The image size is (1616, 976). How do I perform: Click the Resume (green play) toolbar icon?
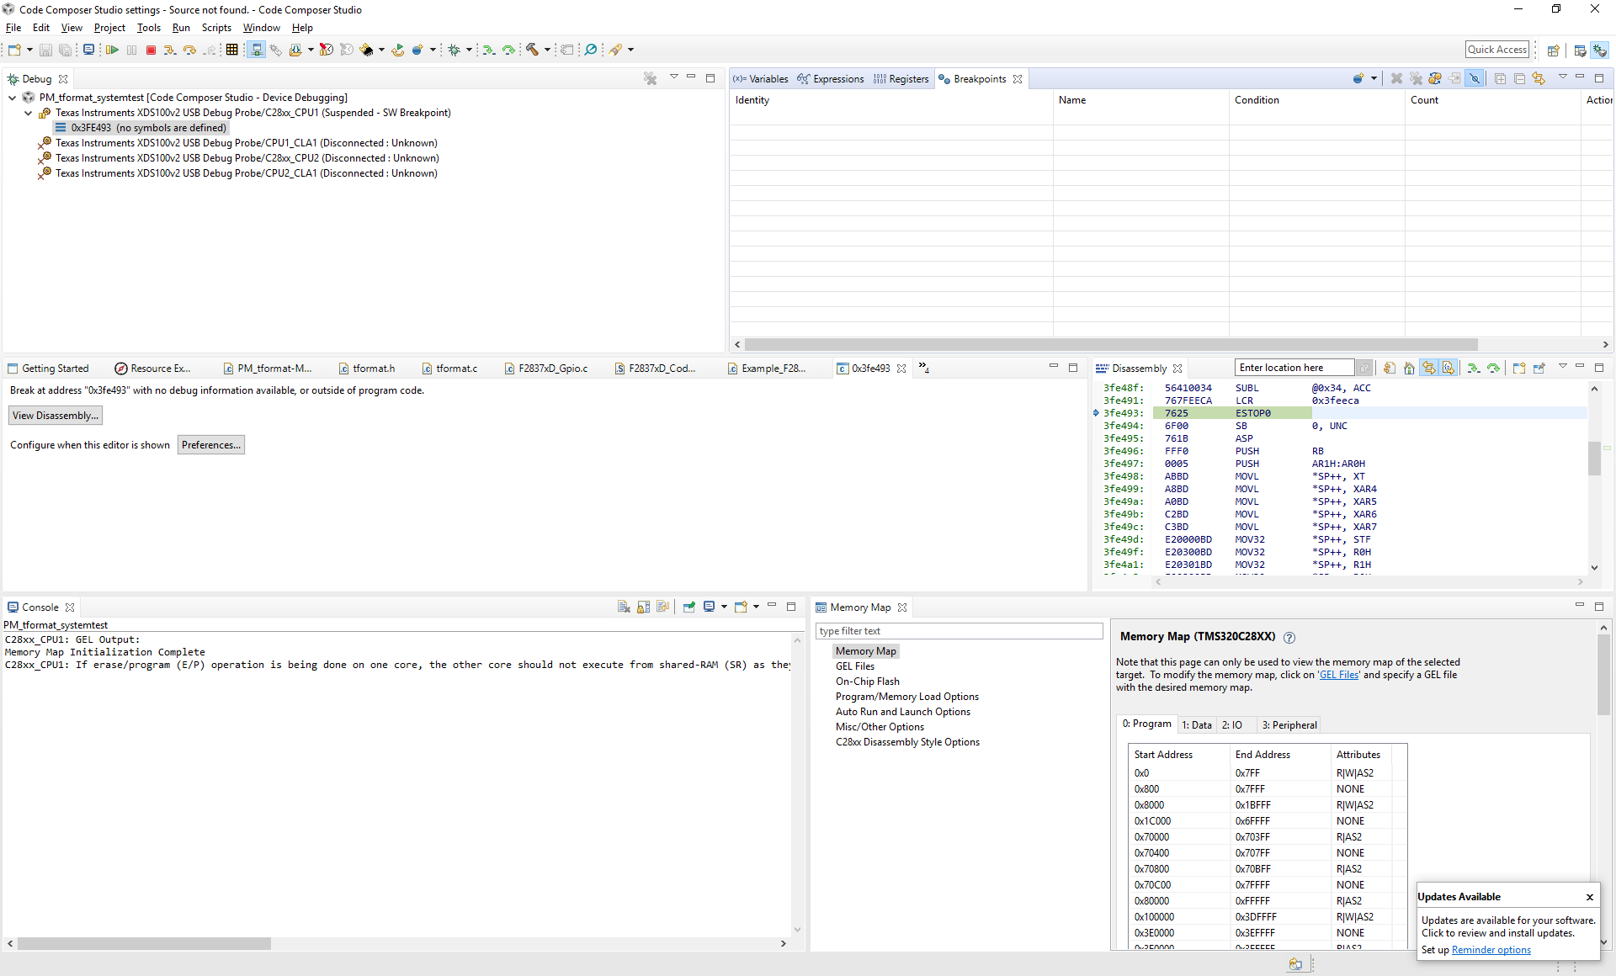(x=112, y=50)
